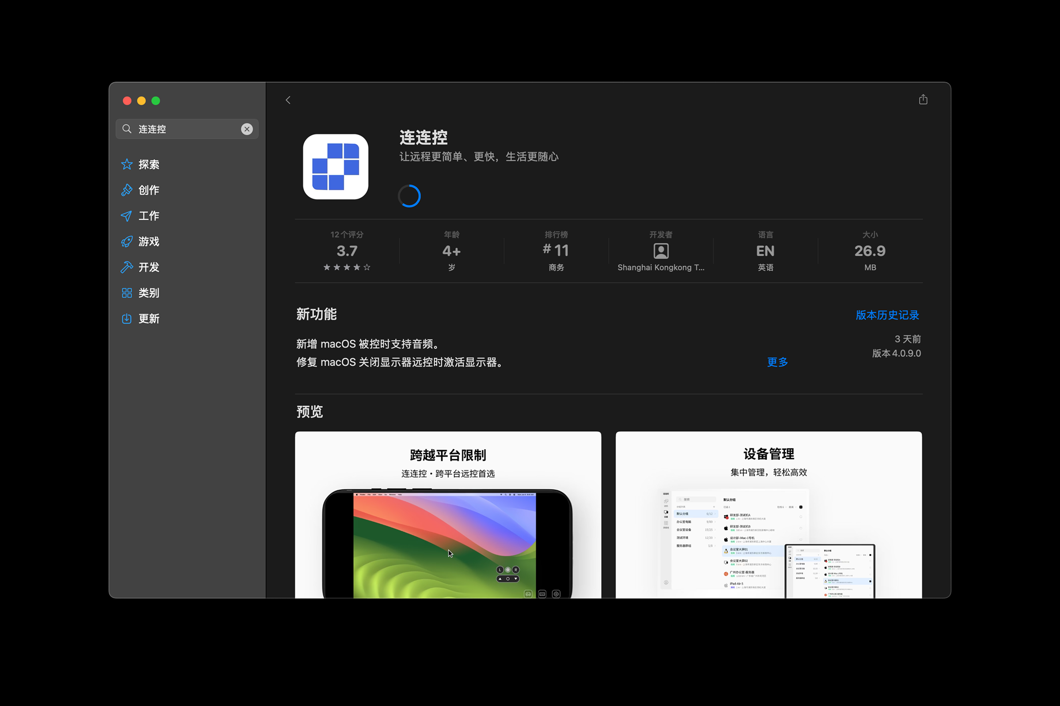The width and height of the screenshot is (1060, 706).
Task: Click the 预览 heading
Action: [309, 412]
